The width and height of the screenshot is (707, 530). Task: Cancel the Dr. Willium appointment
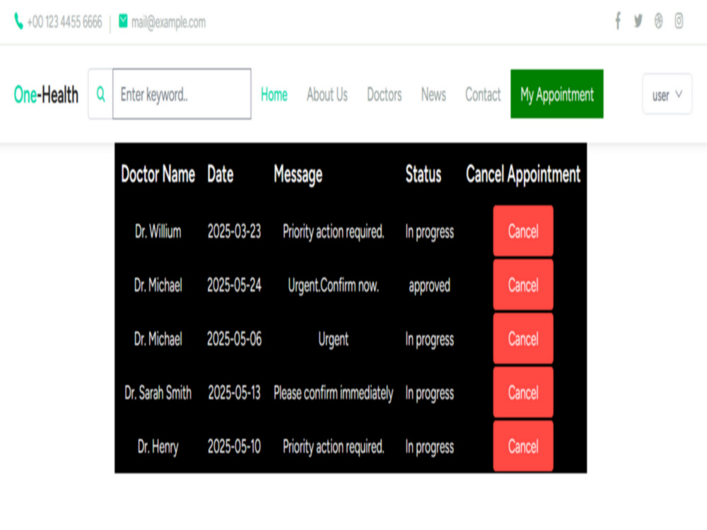[523, 231]
